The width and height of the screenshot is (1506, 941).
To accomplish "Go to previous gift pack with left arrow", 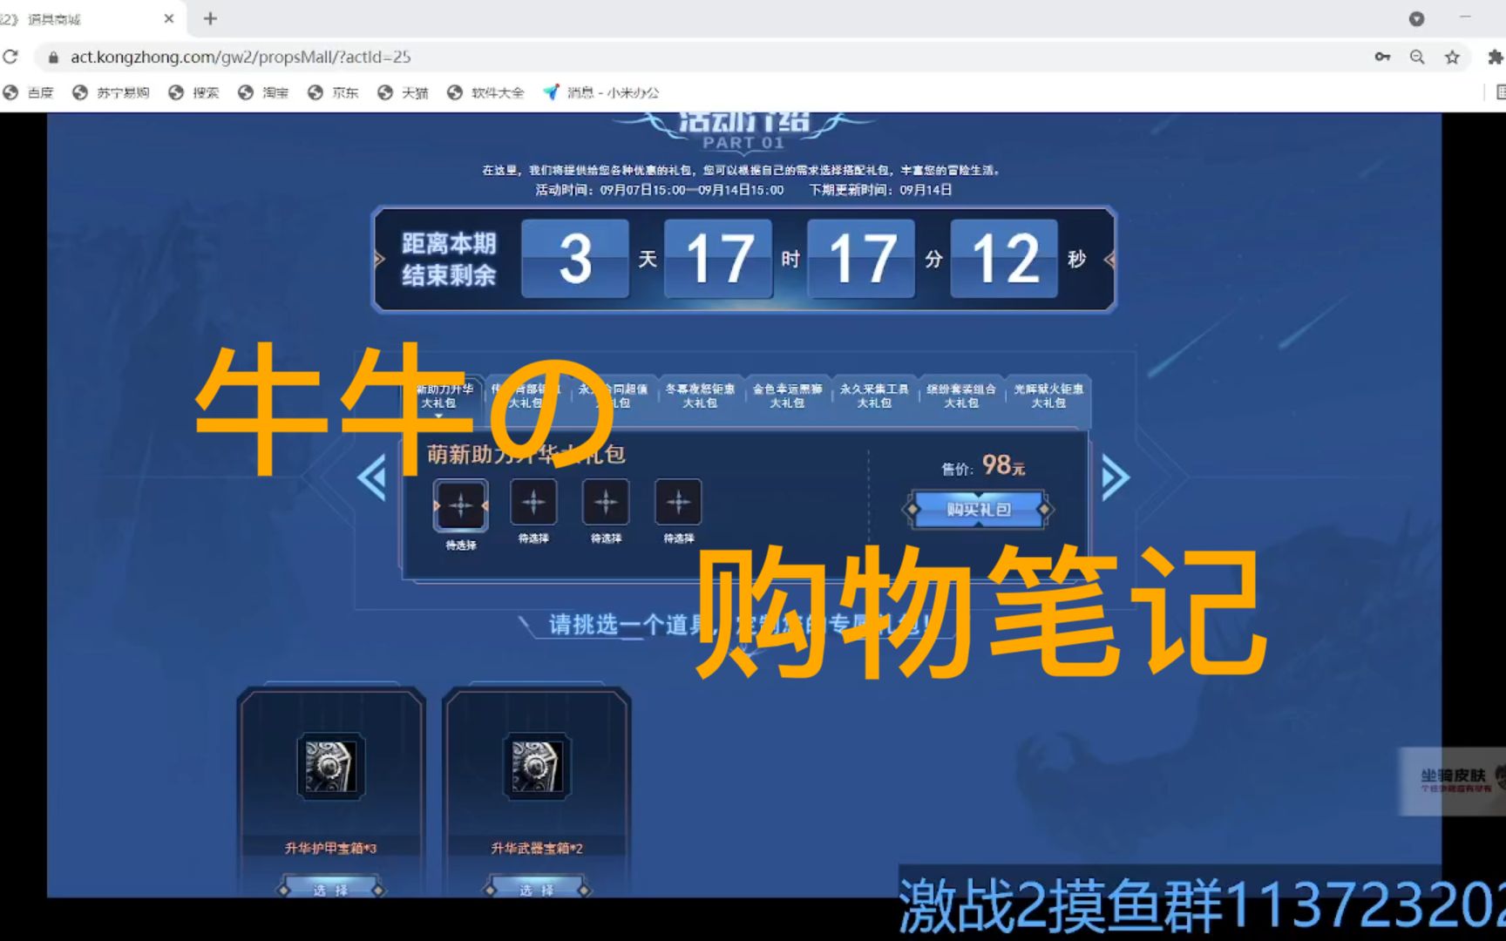I will (x=372, y=477).
